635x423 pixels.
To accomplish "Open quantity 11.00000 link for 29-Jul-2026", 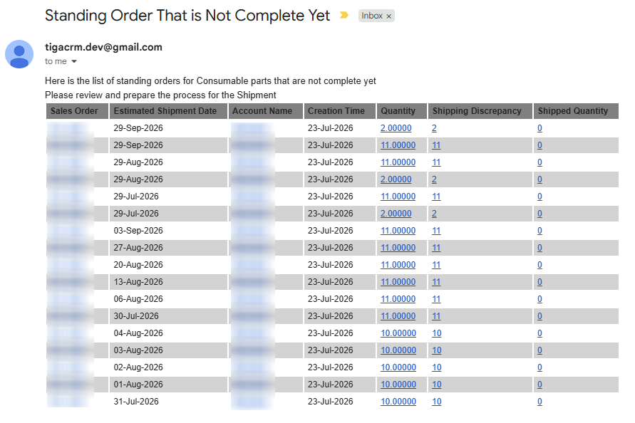I will click(398, 197).
